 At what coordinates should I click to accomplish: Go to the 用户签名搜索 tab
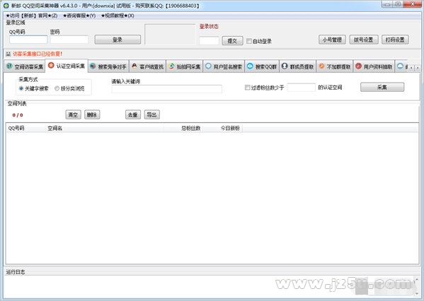[x=224, y=66]
